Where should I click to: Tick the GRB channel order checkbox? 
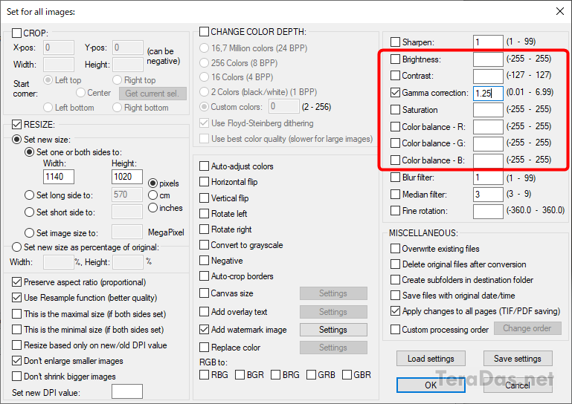click(311, 374)
